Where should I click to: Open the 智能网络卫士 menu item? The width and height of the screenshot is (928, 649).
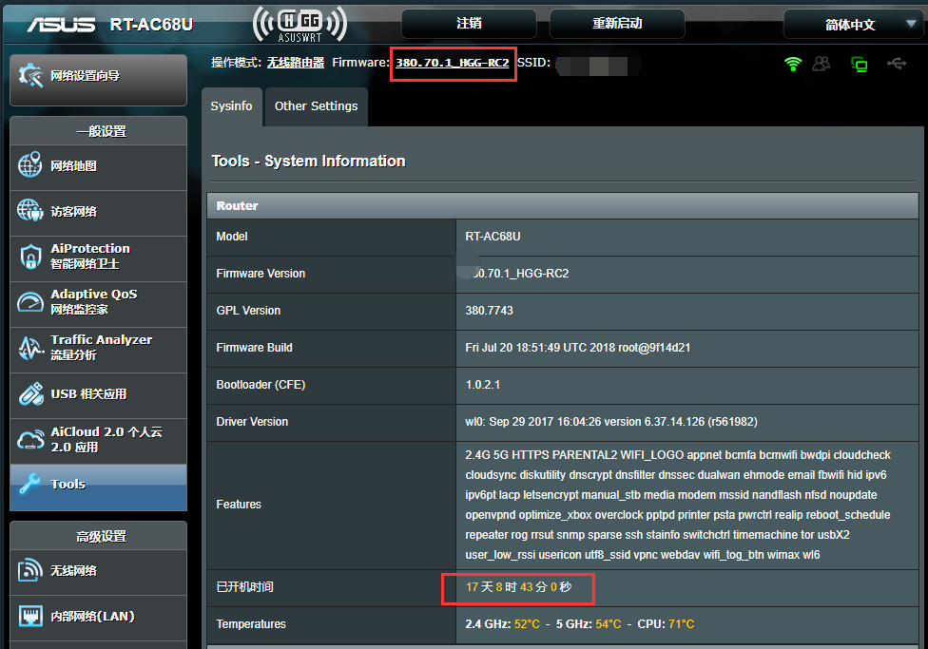pos(98,258)
